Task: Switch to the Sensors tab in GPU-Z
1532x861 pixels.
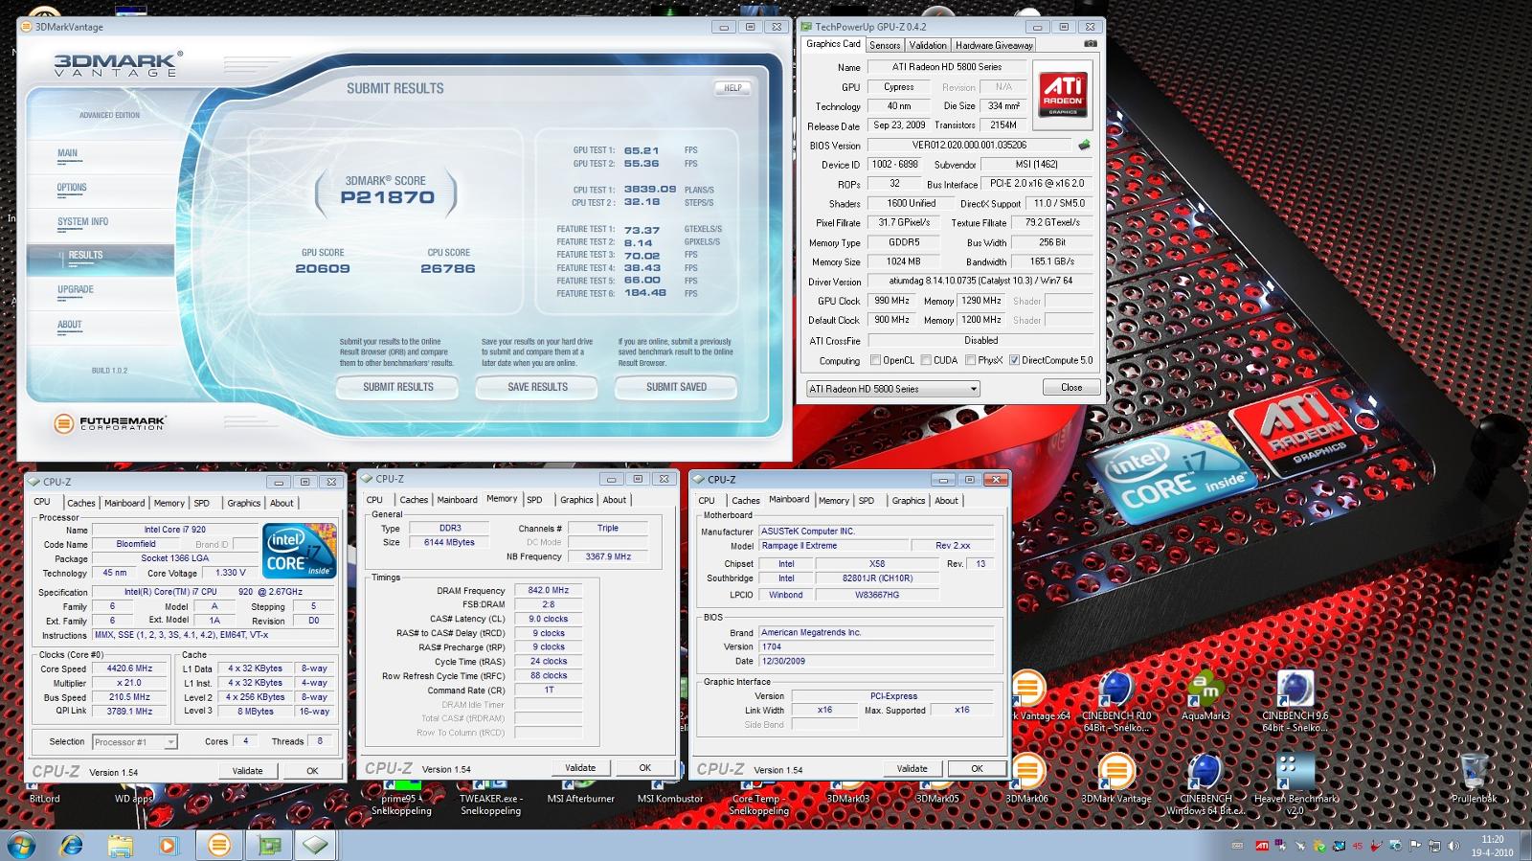Action: click(885, 45)
